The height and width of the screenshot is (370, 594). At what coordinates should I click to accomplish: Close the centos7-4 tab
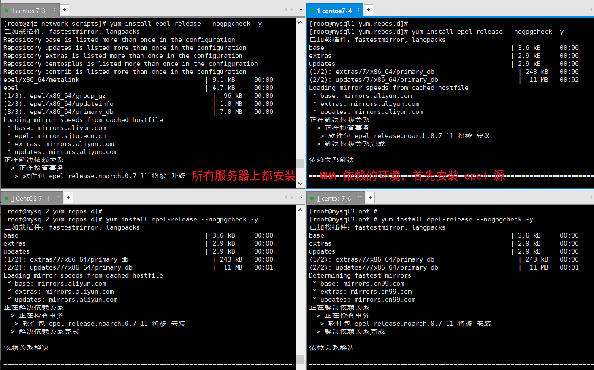(358, 9)
